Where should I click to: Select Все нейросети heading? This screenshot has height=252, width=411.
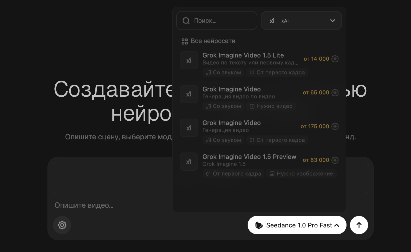tap(213, 41)
